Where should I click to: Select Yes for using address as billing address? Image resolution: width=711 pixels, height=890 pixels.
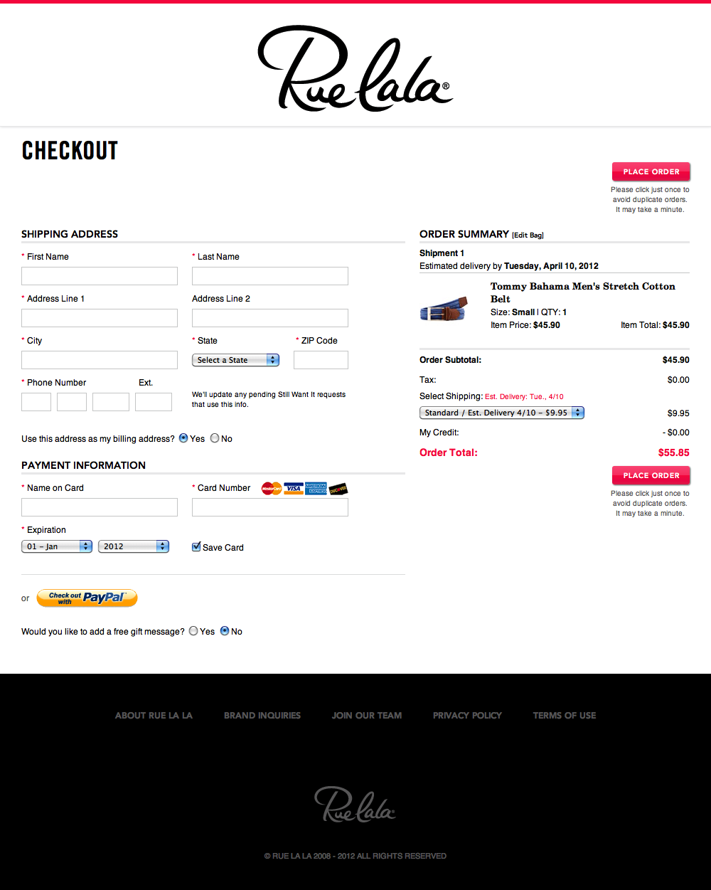click(183, 438)
